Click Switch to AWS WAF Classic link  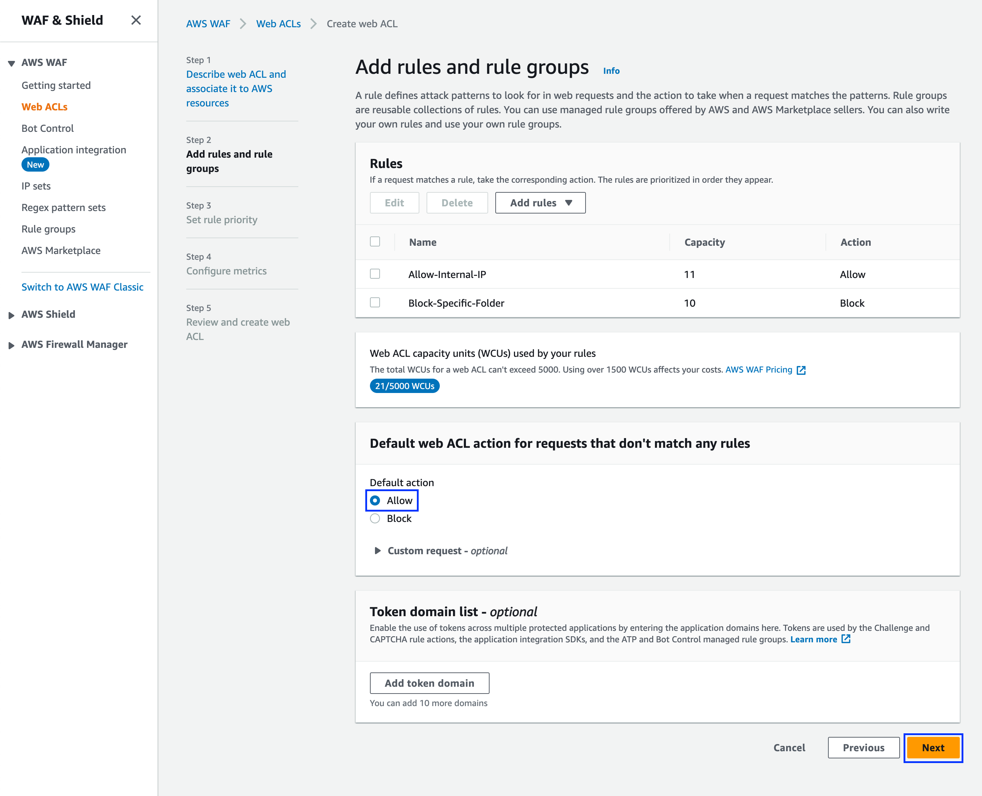82,287
